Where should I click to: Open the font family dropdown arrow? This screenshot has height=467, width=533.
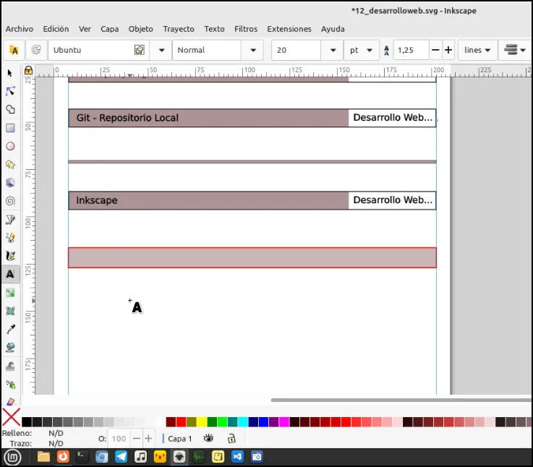click(162, 51)
